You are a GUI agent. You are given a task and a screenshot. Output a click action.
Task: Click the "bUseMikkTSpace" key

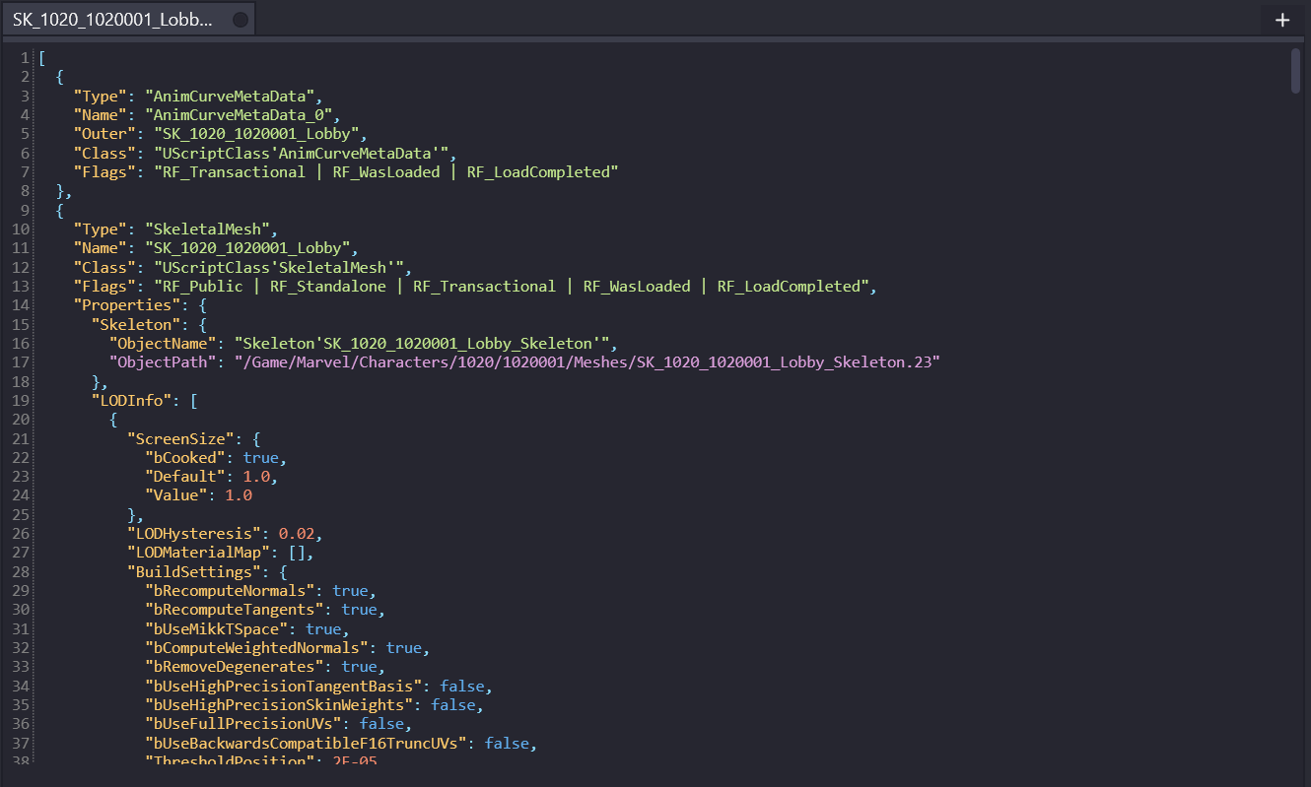pos(217,628)
